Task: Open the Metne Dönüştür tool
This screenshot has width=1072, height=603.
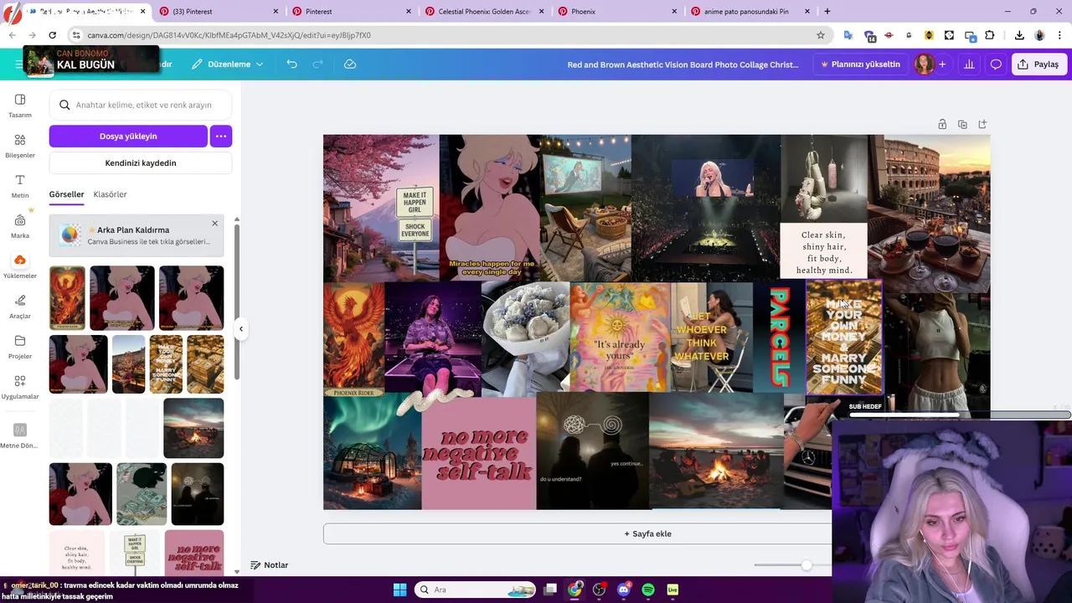Action: (x=19, y=435)
